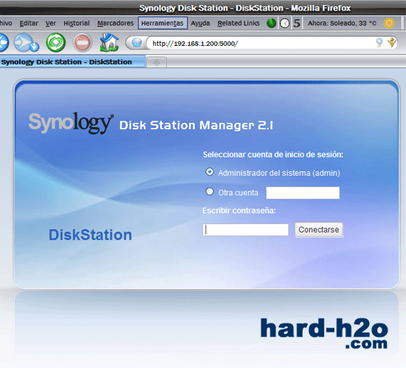Viewport: 406px width, 368px height.
Task: Click the red Stop loading icon
Action: pyautogui.click(x=83, y=43)
